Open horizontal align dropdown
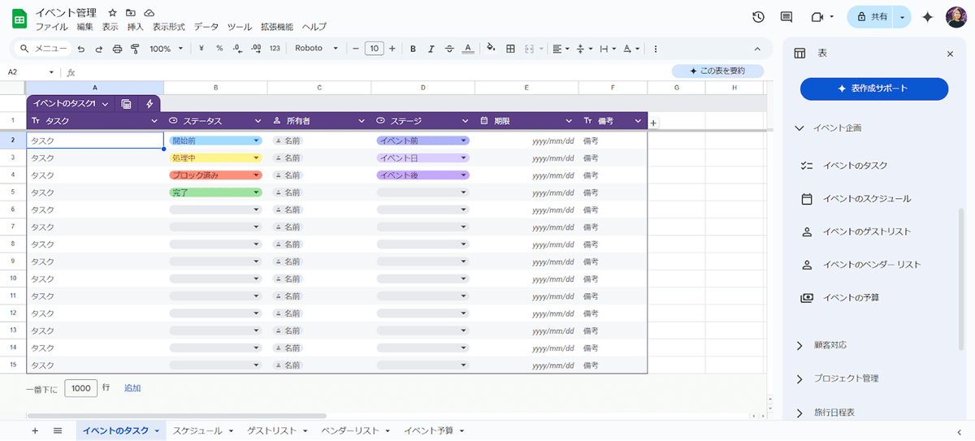 click(561, 49)
